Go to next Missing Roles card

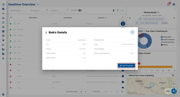point(174,18)
